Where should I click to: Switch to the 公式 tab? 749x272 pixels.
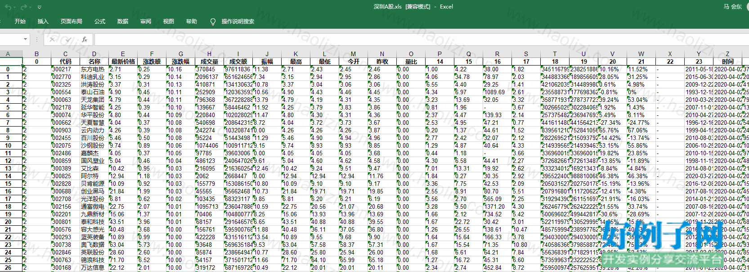tap(100, 22)
